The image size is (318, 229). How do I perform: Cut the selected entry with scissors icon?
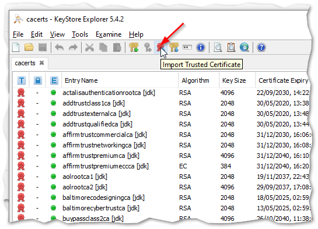tap(89, 47)
